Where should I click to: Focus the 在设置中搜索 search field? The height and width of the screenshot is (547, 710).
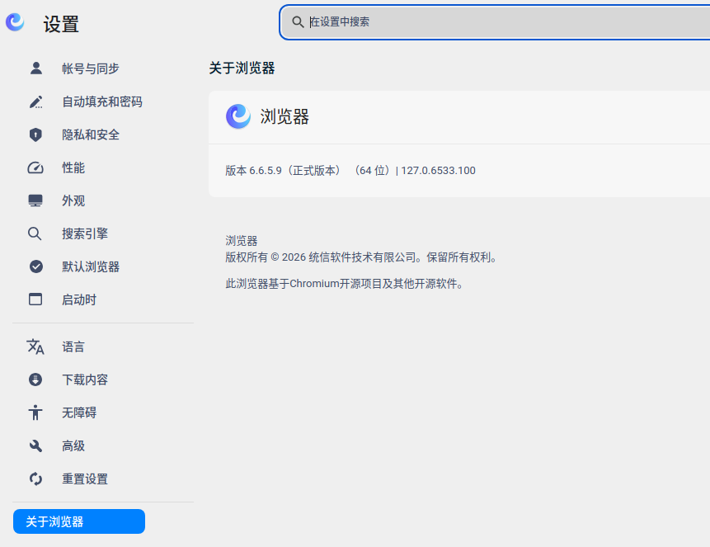(495, 21)
